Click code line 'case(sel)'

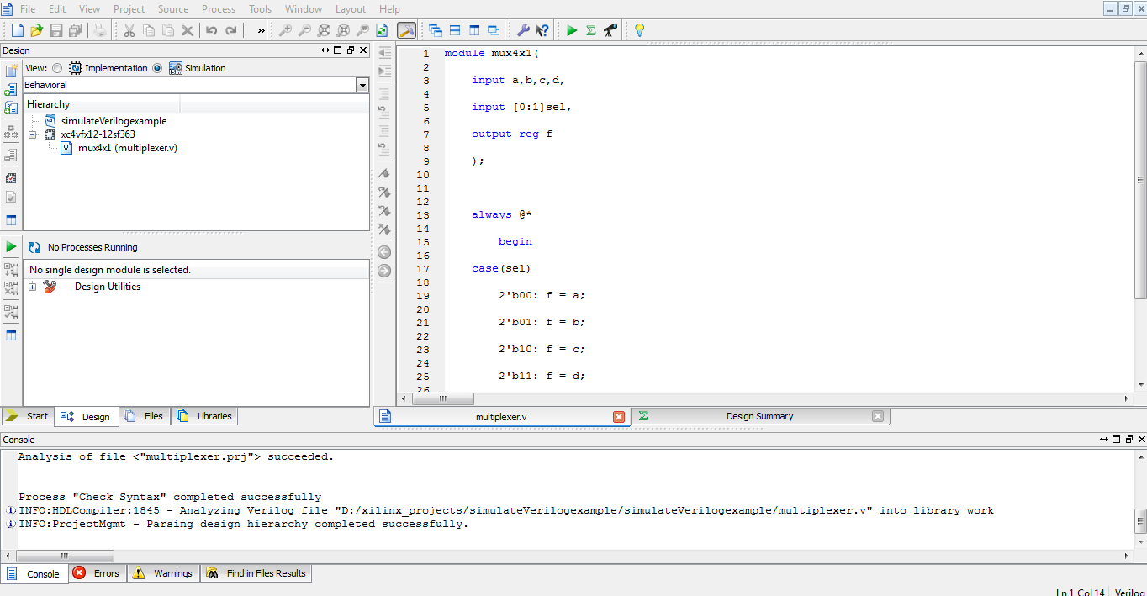(x=501, y=268)
